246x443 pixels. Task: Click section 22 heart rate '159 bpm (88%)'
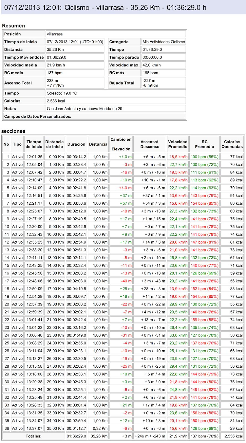205,320
